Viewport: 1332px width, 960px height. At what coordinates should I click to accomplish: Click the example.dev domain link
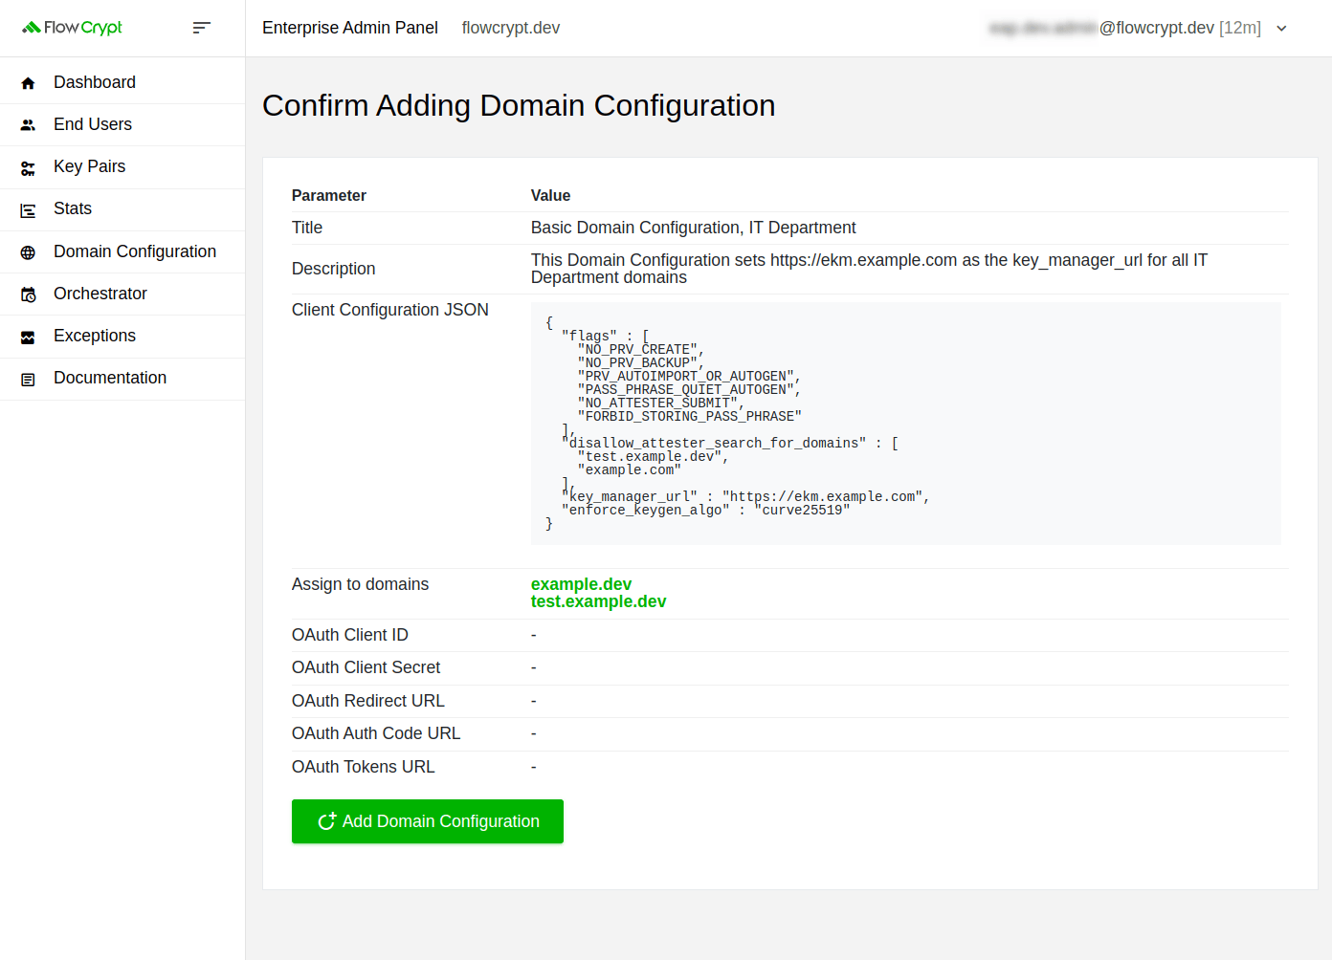tap(581, 584)
